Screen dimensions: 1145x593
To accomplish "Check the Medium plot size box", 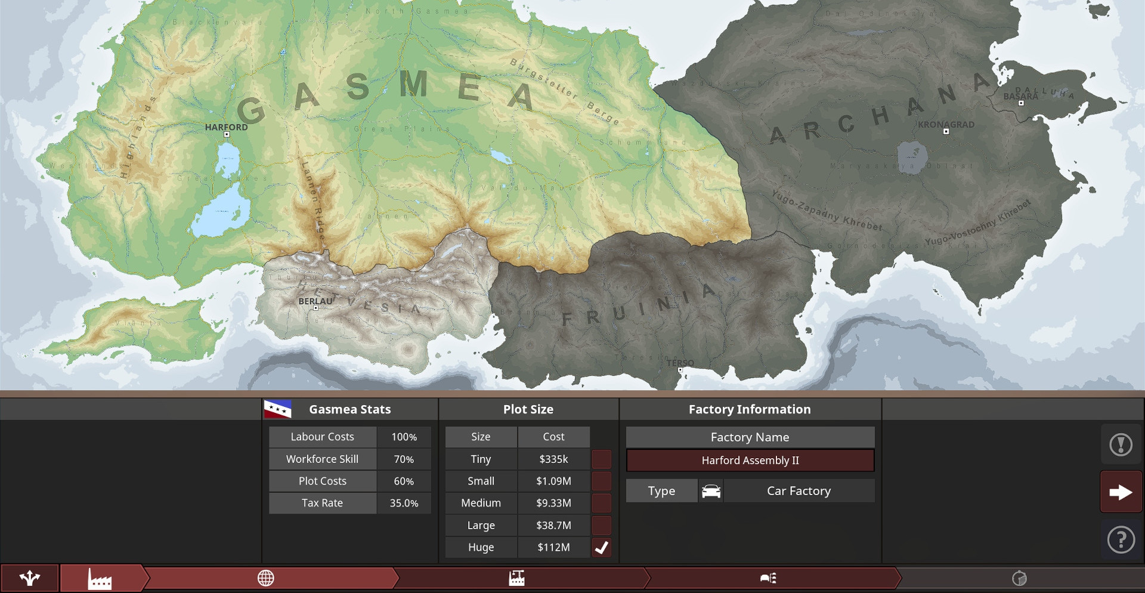I will tap(601, 504).
